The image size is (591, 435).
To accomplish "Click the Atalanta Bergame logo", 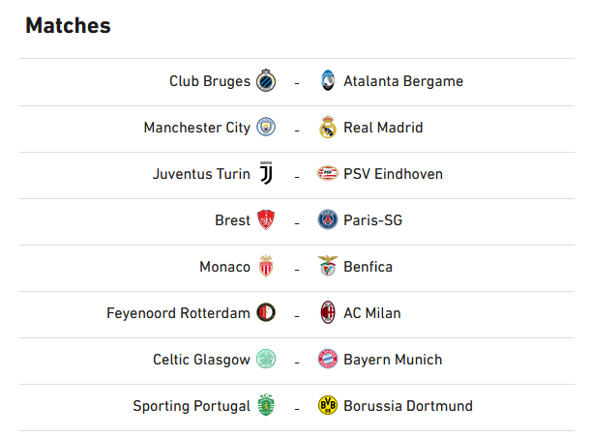I will pyautogui.click(x=328, y=80).
